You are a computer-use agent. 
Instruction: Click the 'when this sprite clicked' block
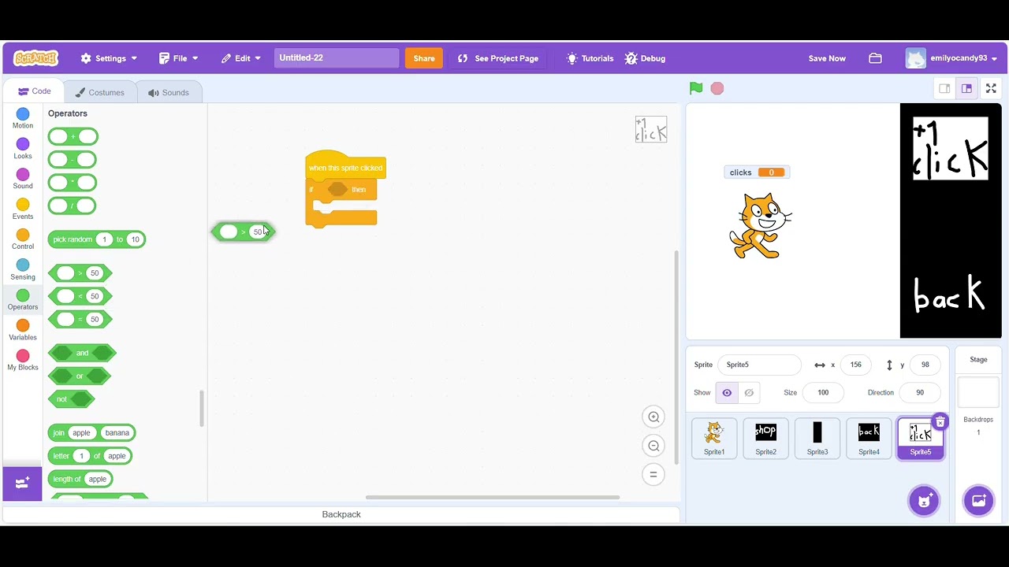[345, 167]
